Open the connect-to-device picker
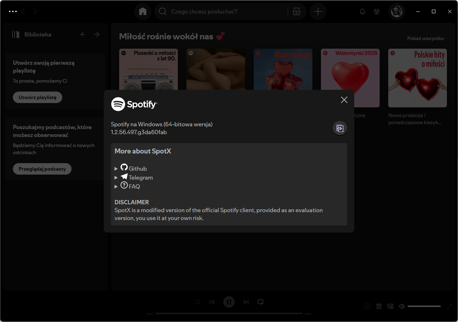458x322 pixels. [x=390, y=306]
